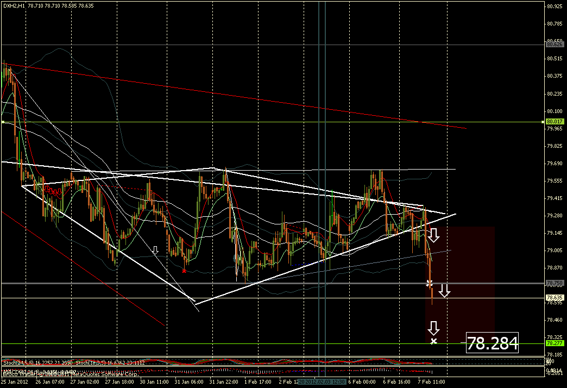Click the 80.925 price axis label
The width and height of the screenshot is (567, 388).
tap(555, 6)
